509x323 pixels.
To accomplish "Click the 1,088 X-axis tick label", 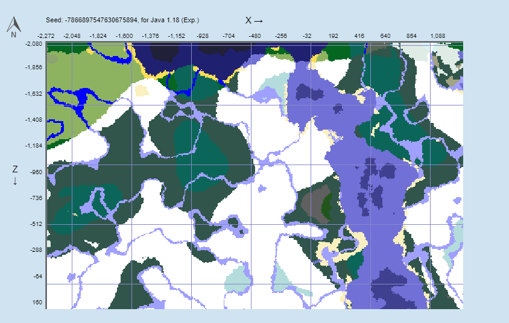I will [x=438, y=36].
